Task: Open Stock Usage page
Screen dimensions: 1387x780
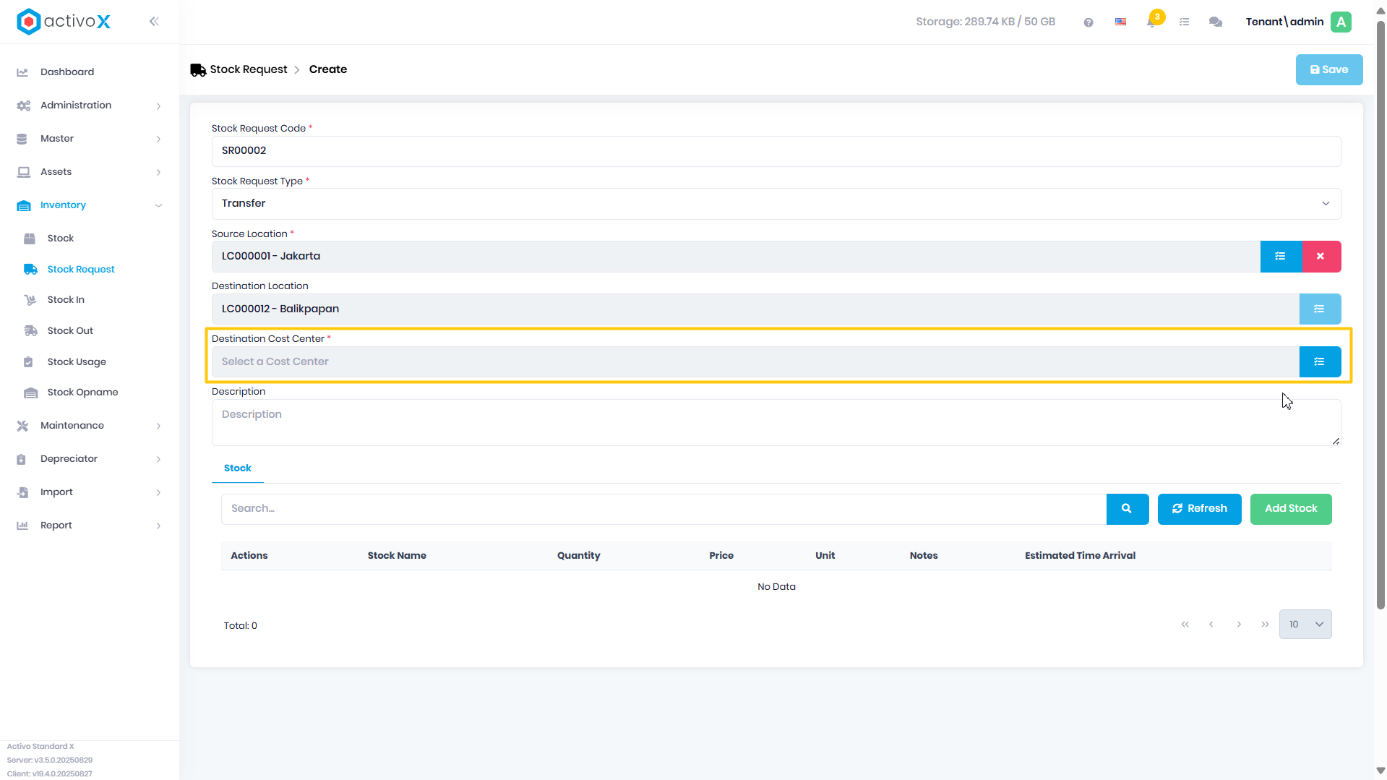Action: (x=77, y=362)
